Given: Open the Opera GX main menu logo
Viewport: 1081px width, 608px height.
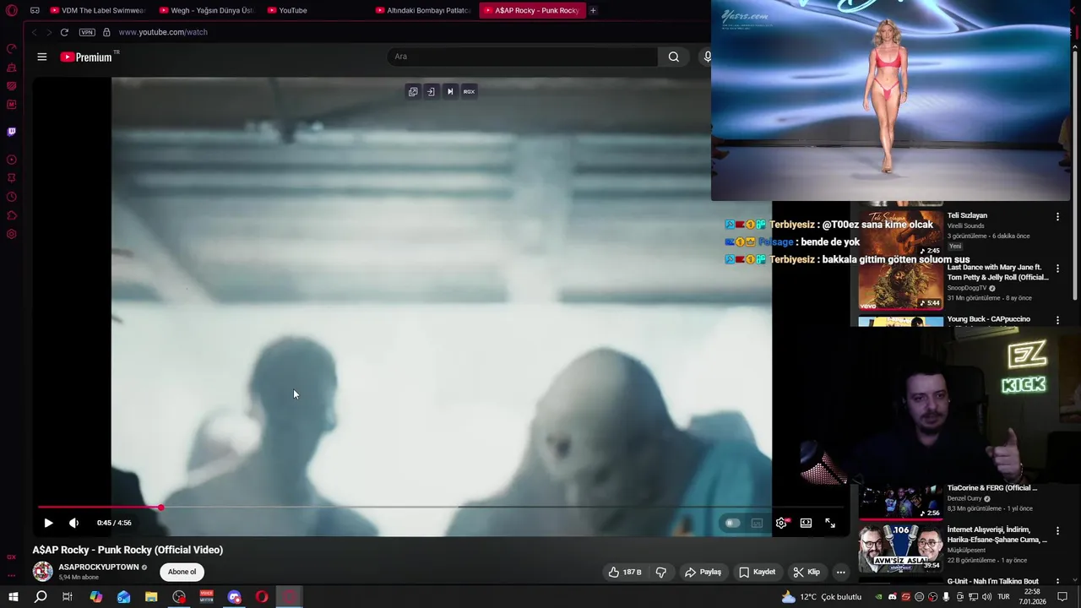Looking at the screenshot, I should [11, 10].
